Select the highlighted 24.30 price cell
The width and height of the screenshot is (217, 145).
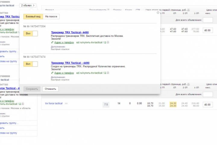(173, 105)
